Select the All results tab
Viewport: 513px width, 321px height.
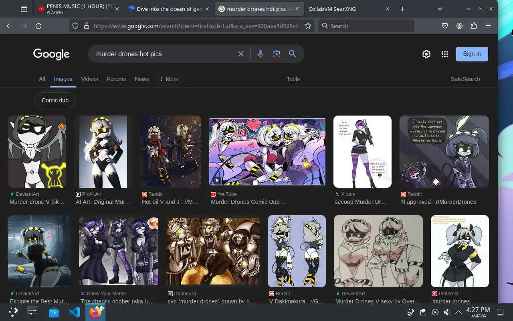pos(42,79)
